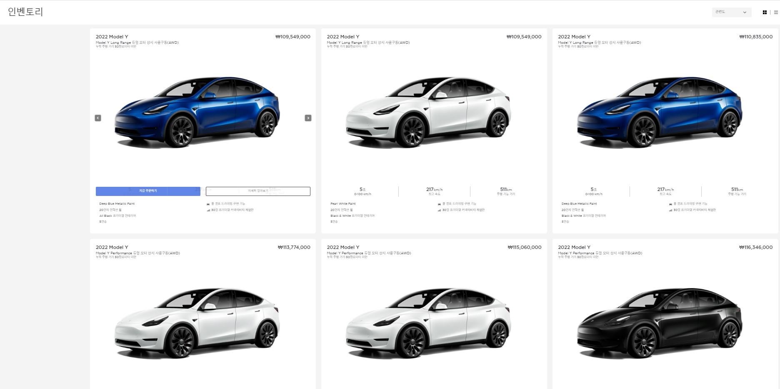
Task: Click All Black 프리미엄 인테리어 text
Action: pos(117,216)
